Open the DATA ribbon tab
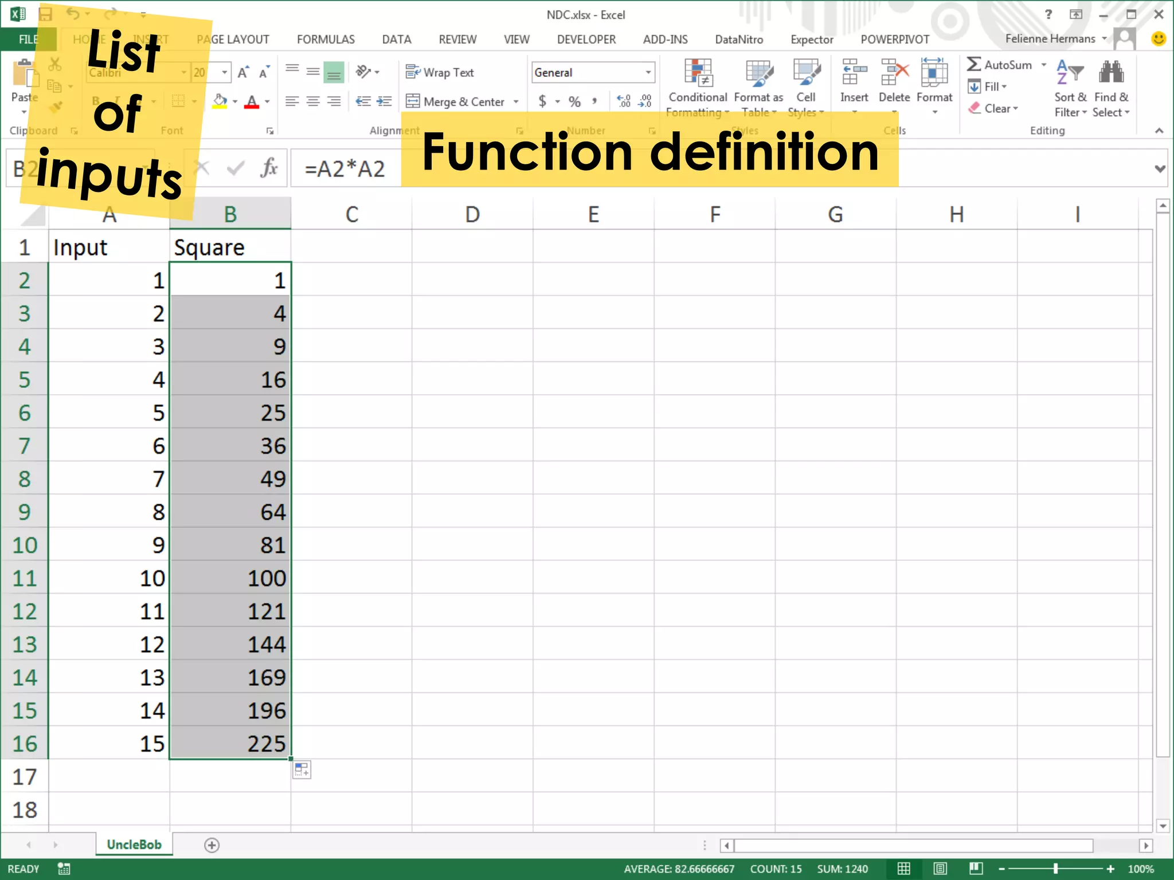Image resolution: width=1174 pixels, height=880 pixels. point(397,40)
